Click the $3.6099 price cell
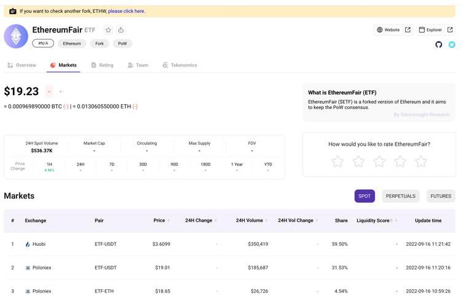 point(161,244)
